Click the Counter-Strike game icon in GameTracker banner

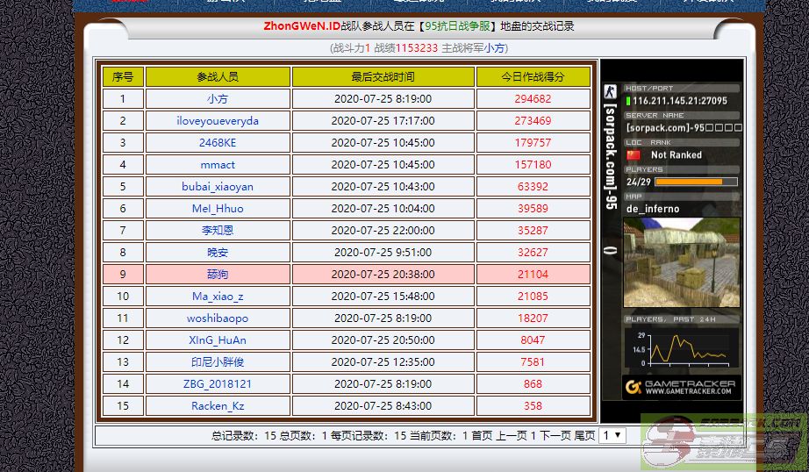[x=610, y=91]
